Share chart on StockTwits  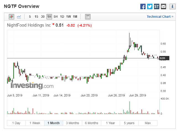[157, 6]
